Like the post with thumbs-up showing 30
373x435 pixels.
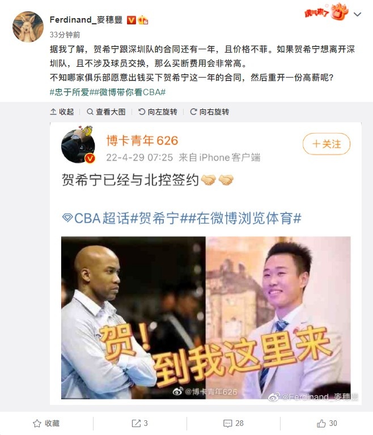[x=327, y=423]
